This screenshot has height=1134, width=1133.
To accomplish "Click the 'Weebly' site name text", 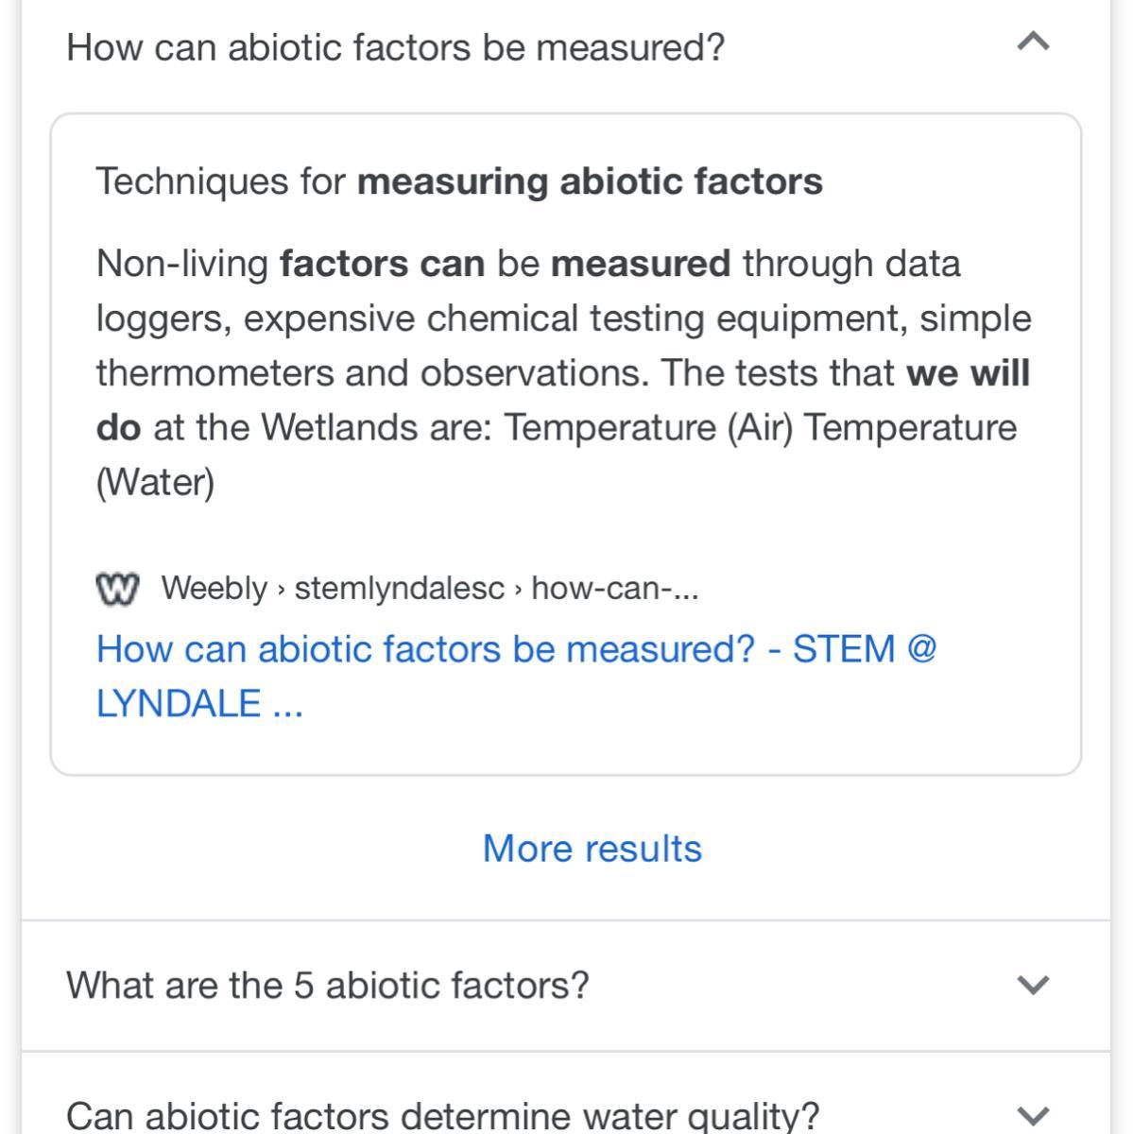I will point(215,589).
